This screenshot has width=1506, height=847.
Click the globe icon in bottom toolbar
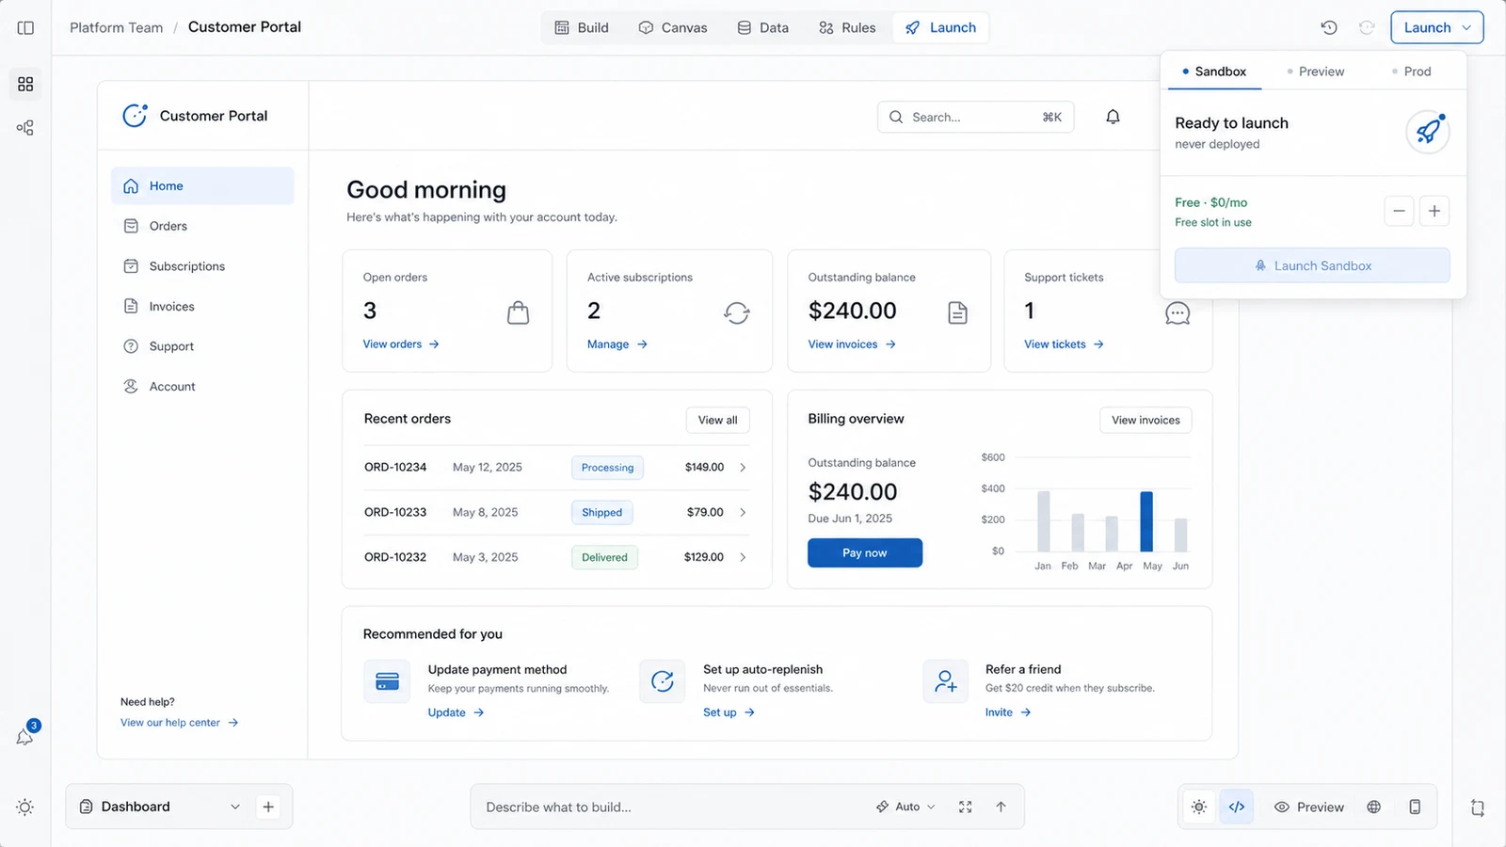click(1374, 807)
